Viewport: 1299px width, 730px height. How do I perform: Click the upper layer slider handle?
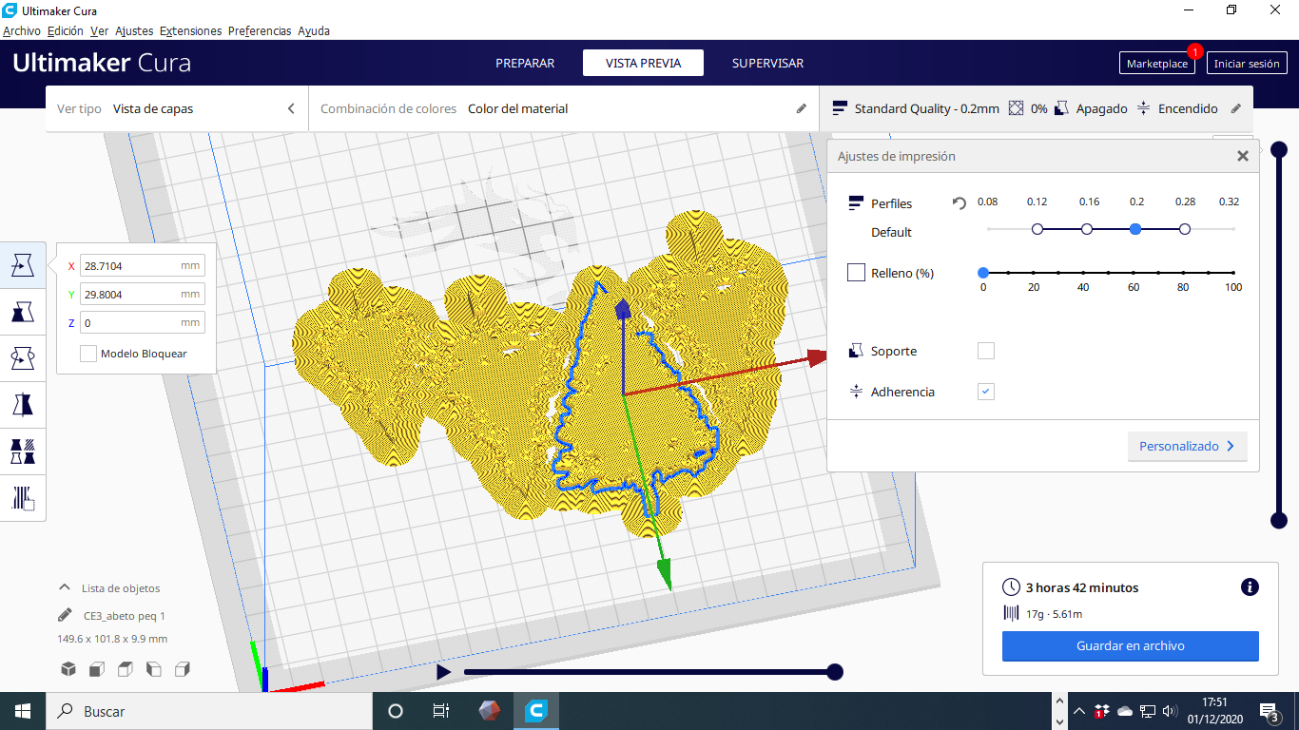click(x=1279, y=149)
